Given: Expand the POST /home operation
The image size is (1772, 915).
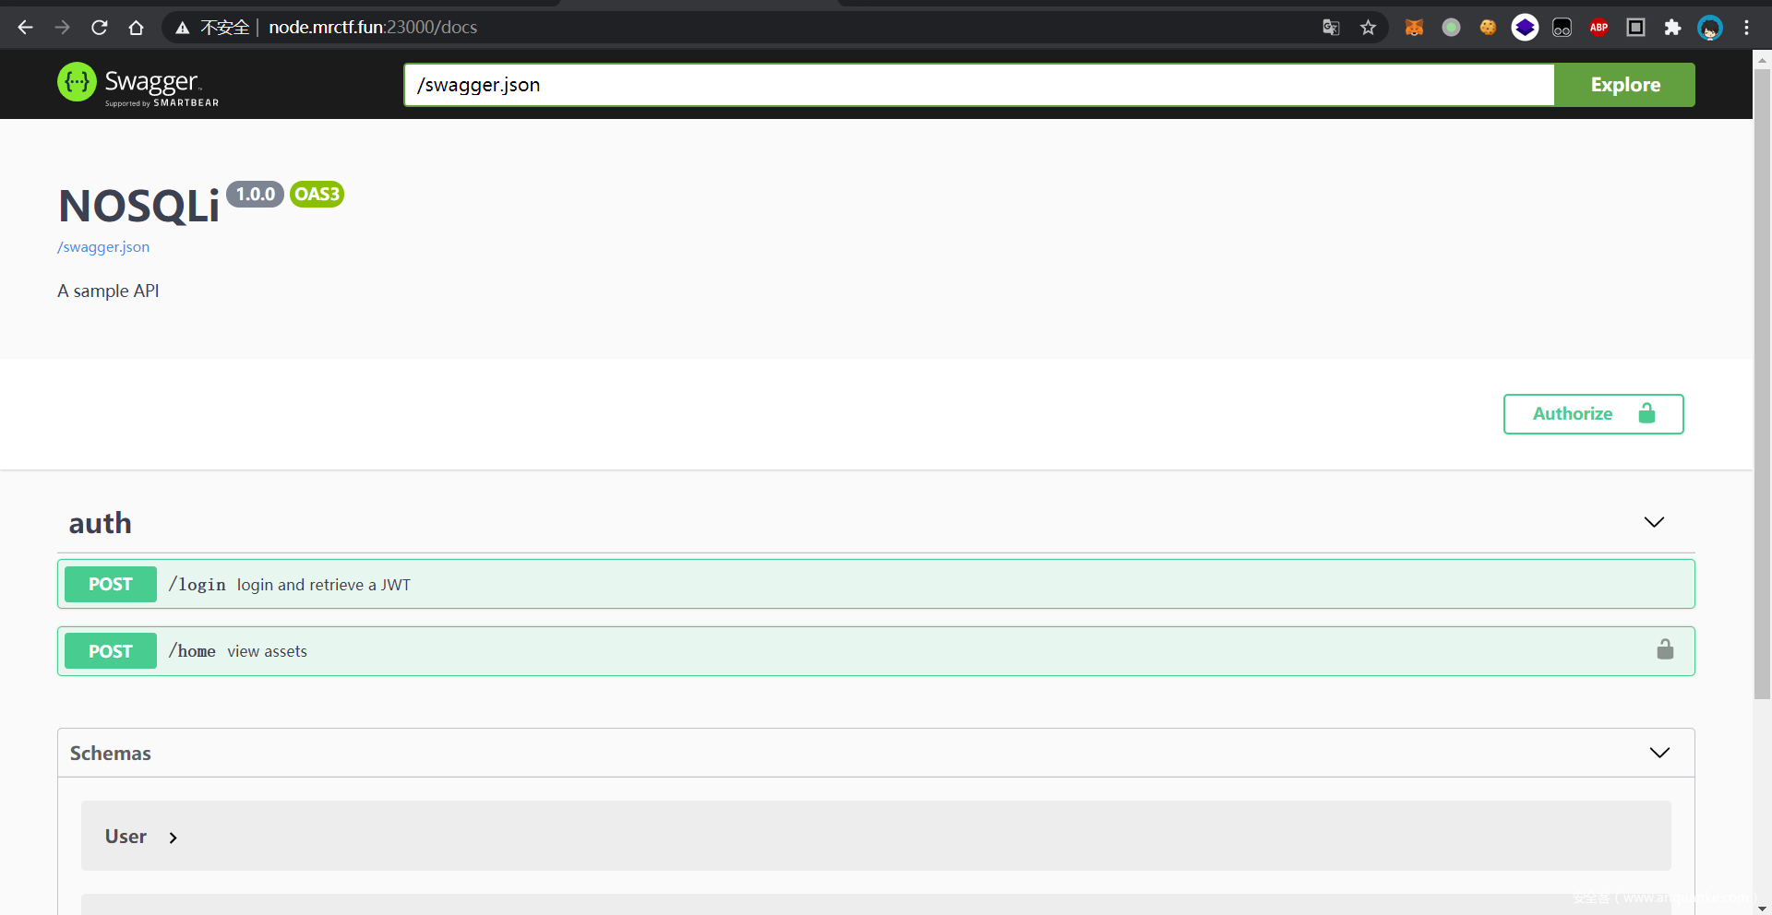Looking at the screenshot, I should (x=876, y=651).
